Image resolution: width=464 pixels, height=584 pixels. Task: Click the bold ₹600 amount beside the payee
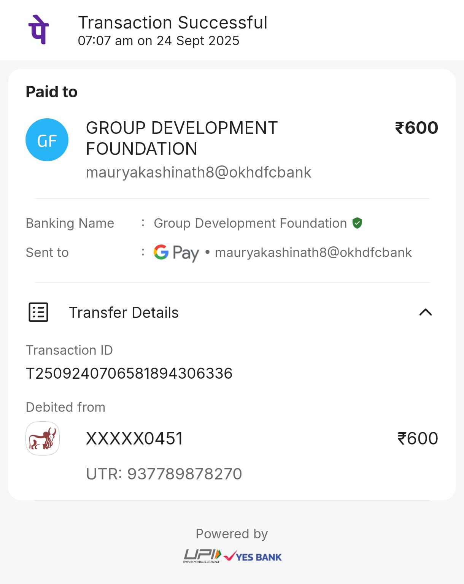coord(416,128)
